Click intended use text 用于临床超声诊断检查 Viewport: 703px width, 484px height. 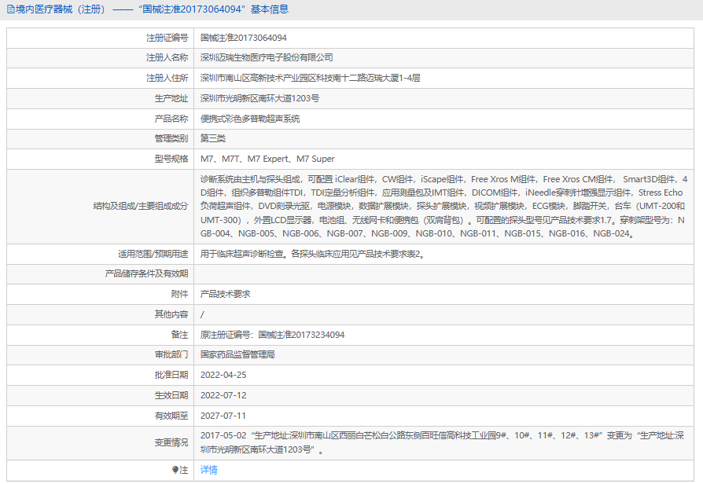(312, 254)
